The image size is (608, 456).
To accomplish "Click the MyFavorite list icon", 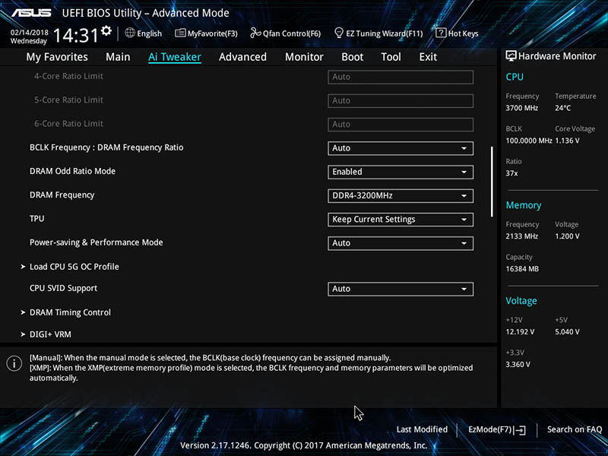I will coord(180,33).
